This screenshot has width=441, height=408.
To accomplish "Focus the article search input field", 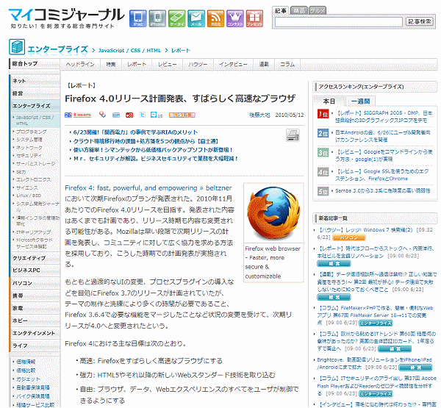I will (339, 22).
